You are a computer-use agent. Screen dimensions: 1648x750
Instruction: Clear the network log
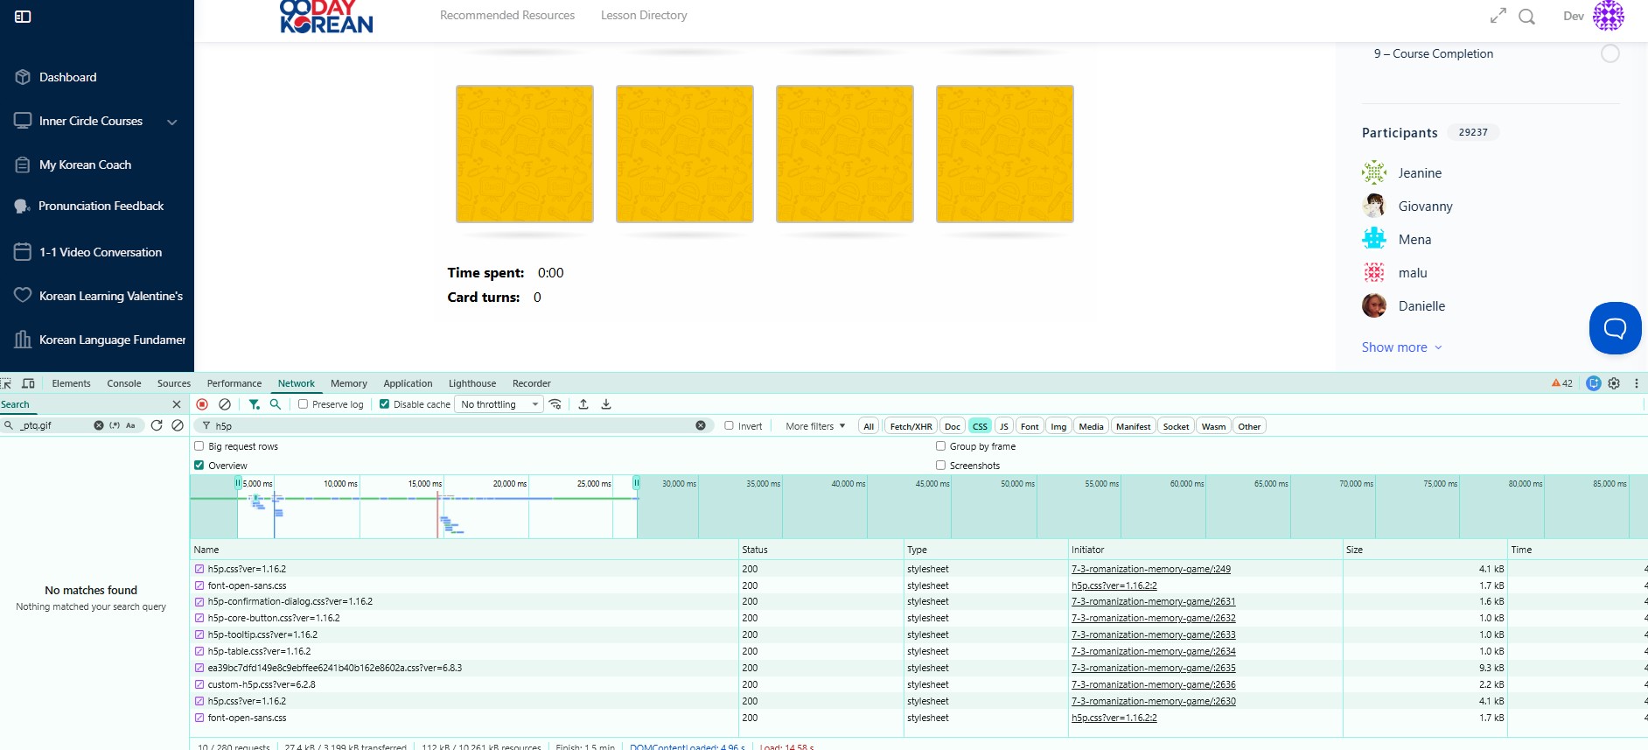(225, 404)
